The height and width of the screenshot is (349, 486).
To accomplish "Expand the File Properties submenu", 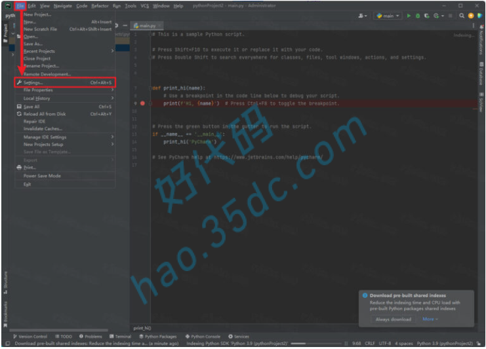I will point(65,90).
